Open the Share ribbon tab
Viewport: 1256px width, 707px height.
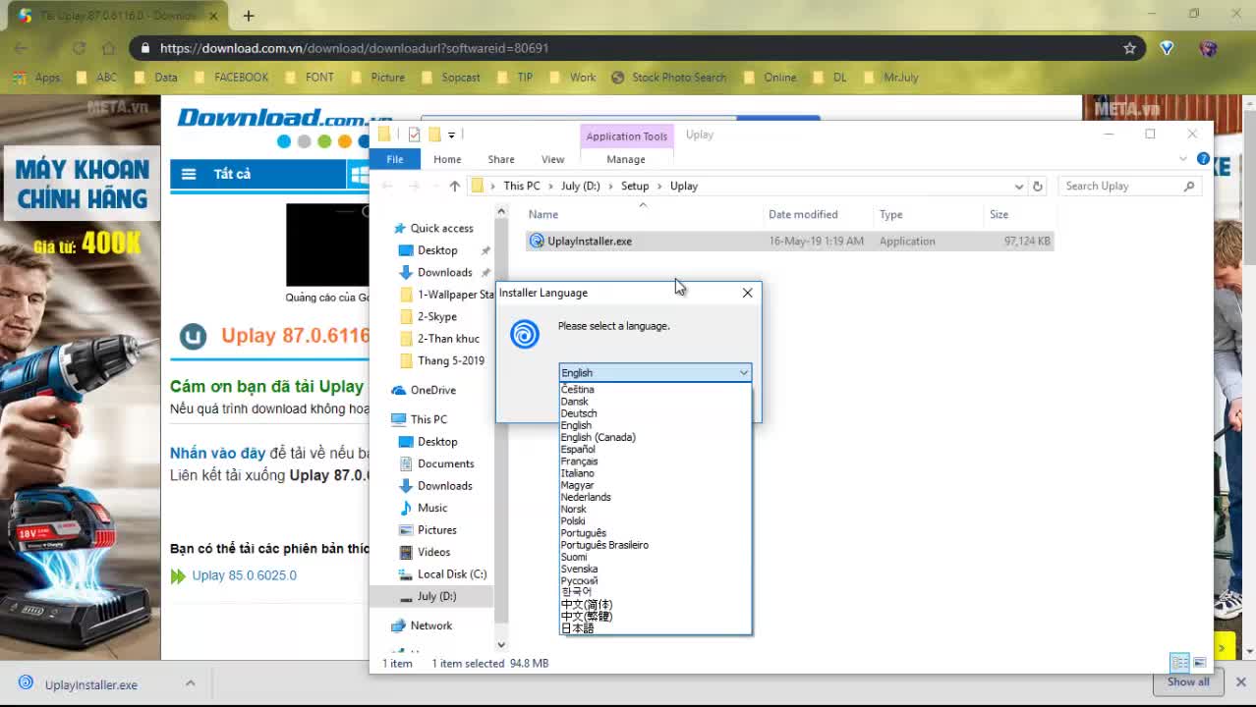pos(501,159)
